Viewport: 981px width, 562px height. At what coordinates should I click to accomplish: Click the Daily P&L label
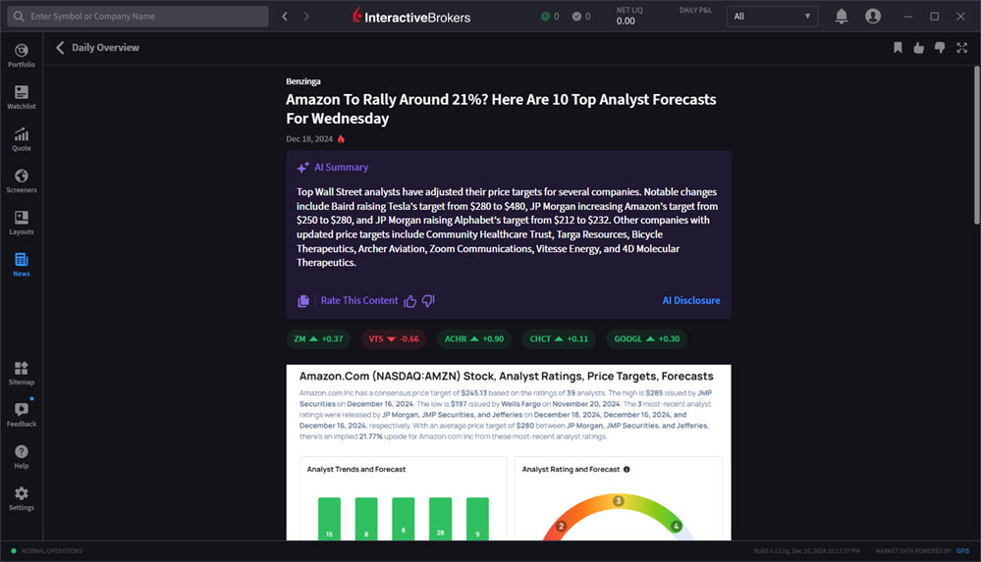pyautogui.click(x=695, y=10)
